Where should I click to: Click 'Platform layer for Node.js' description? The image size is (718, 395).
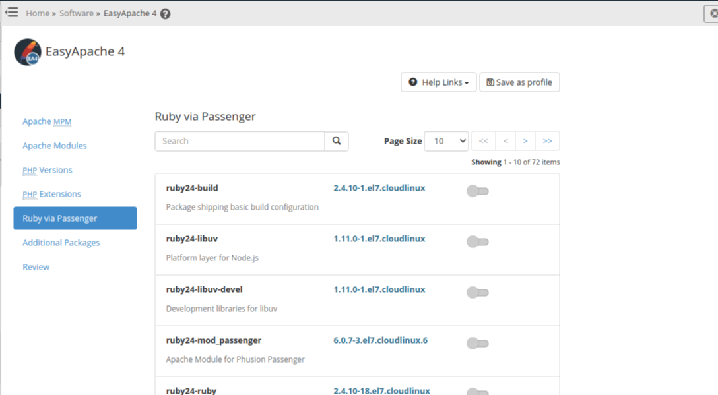click(x=212, y=258)
